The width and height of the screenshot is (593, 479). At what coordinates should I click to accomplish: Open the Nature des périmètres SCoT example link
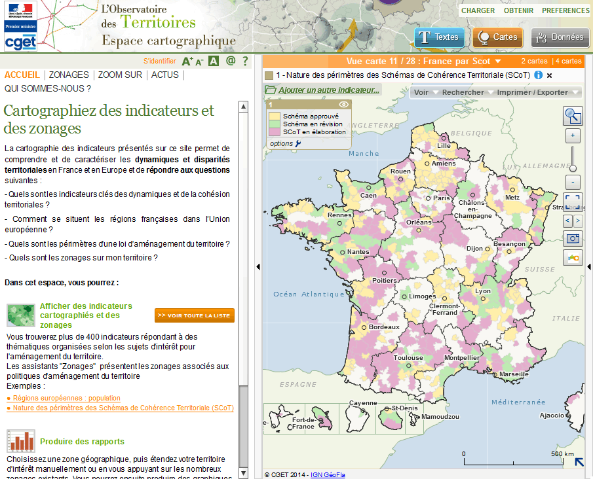[x=123, y=408]
